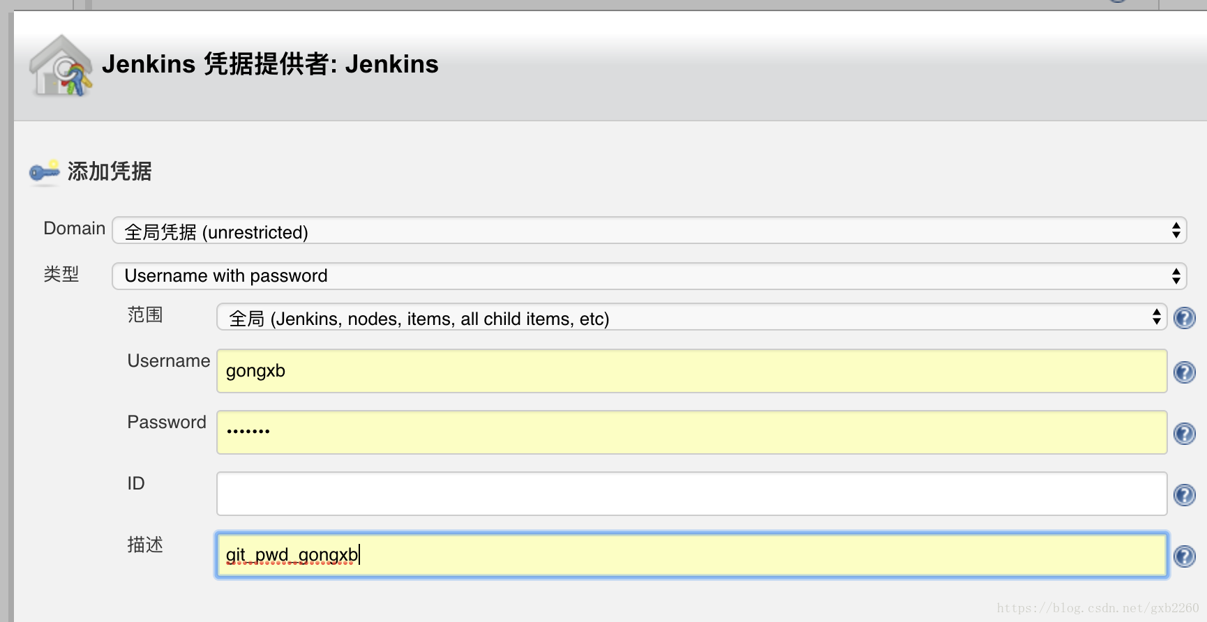1207x622 pixels.
Task: Click the help icon next to ID
Action: 1184,495
